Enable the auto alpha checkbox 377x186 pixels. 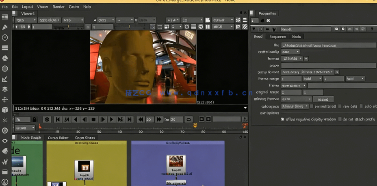click(361, 106)
